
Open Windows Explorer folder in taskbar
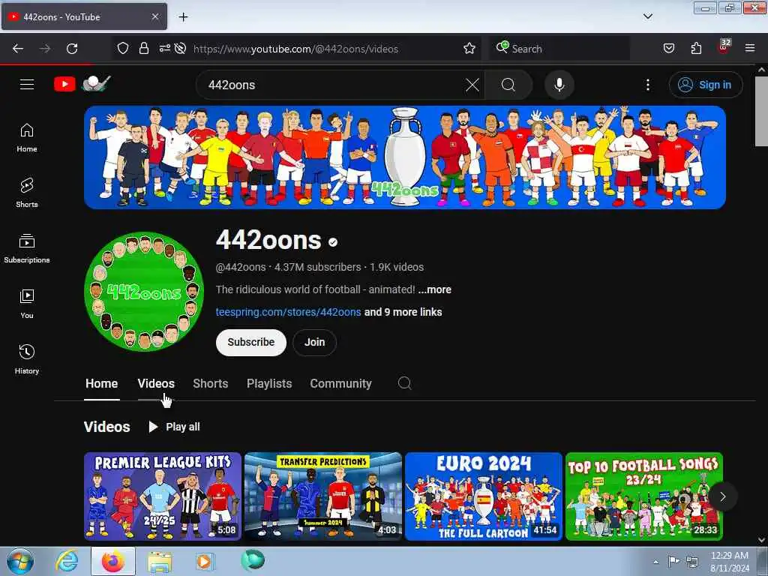(160, 561)
